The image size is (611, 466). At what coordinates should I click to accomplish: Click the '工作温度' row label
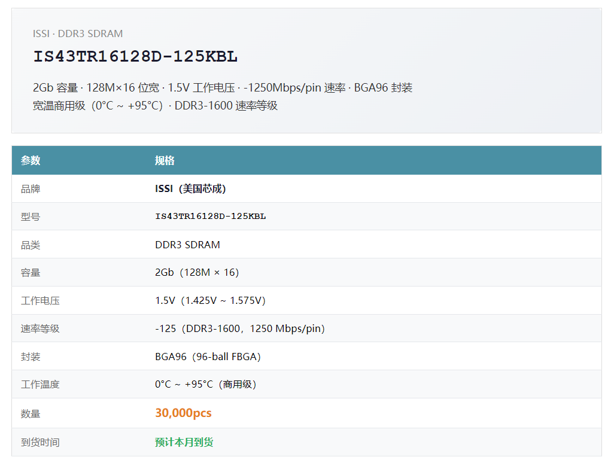pos(40,385)
